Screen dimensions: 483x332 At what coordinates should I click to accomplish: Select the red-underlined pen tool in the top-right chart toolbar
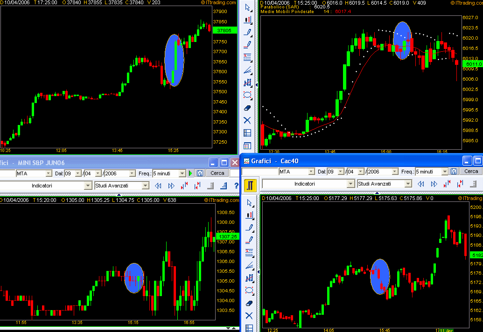(247, 45)
